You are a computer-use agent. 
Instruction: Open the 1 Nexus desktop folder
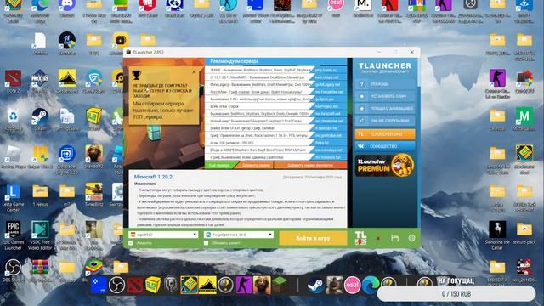pyautogui.click(x=40, y=195)
